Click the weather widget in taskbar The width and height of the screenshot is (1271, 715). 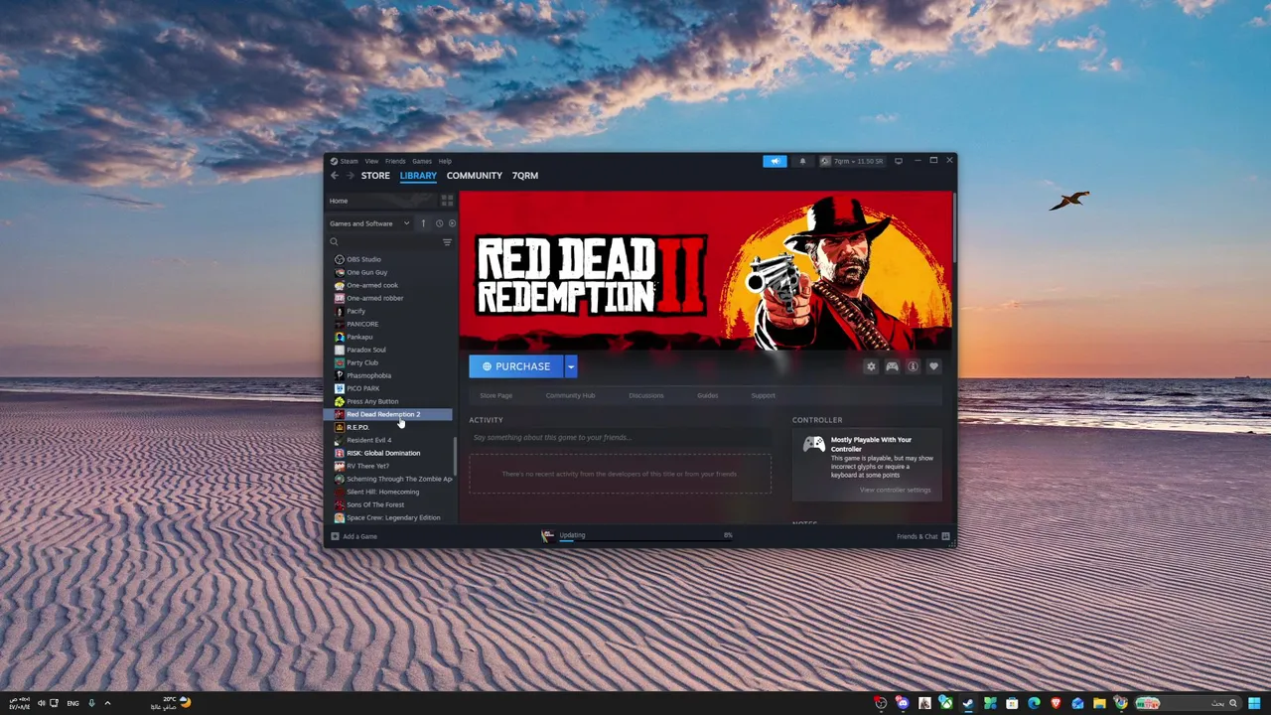click(171, 703)
